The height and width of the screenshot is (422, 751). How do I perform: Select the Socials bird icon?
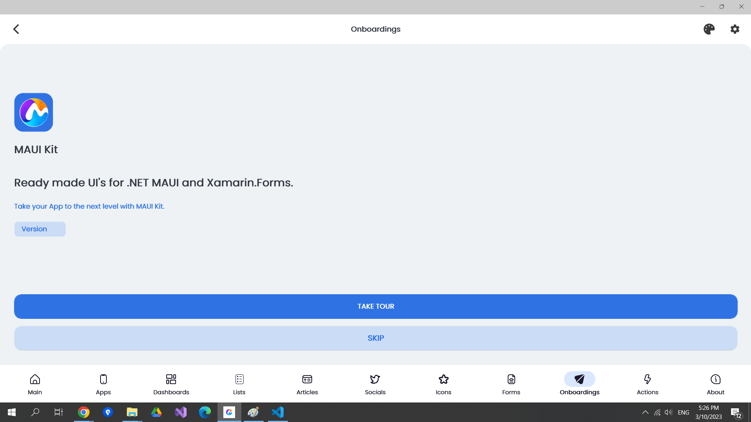(375, 379)
